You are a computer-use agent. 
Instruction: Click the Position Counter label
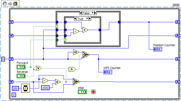click(164, 45)
